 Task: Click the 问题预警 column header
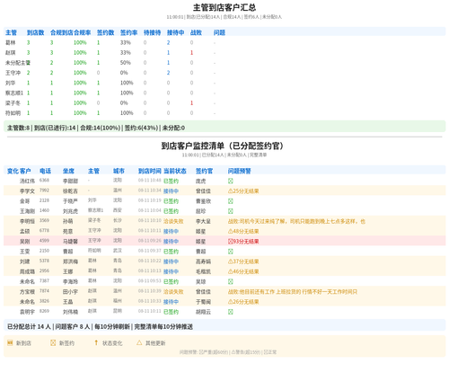click(240, 171)
